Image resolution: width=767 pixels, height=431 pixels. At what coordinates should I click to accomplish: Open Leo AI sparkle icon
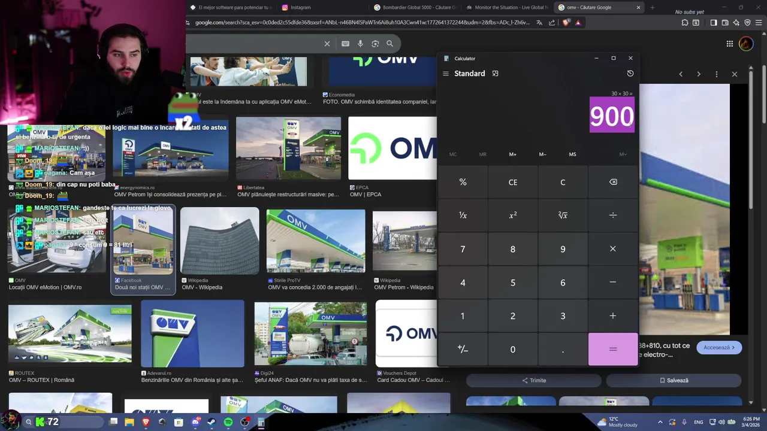click(736, 23)
